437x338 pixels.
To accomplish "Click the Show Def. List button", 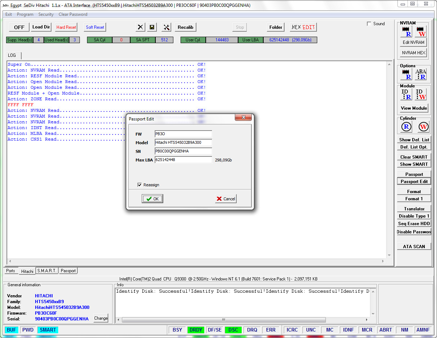I will (x=414, y=140).
